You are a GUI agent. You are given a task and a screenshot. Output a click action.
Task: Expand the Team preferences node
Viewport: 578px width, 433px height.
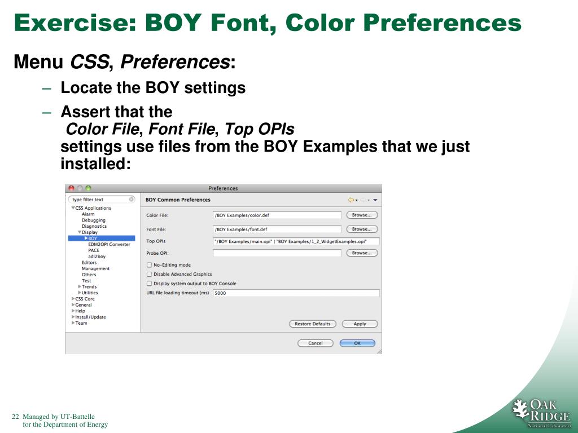[x=73, y=323]
